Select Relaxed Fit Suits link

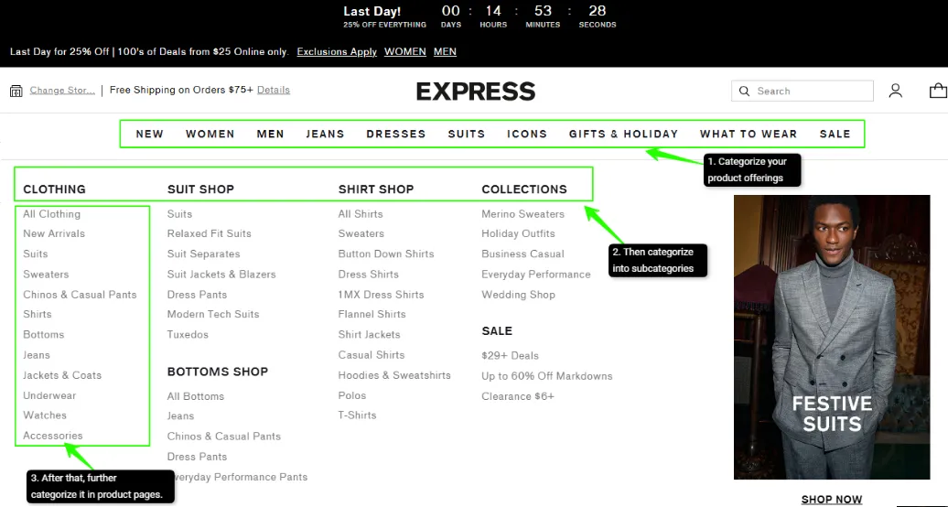click(x=210, y=233)
